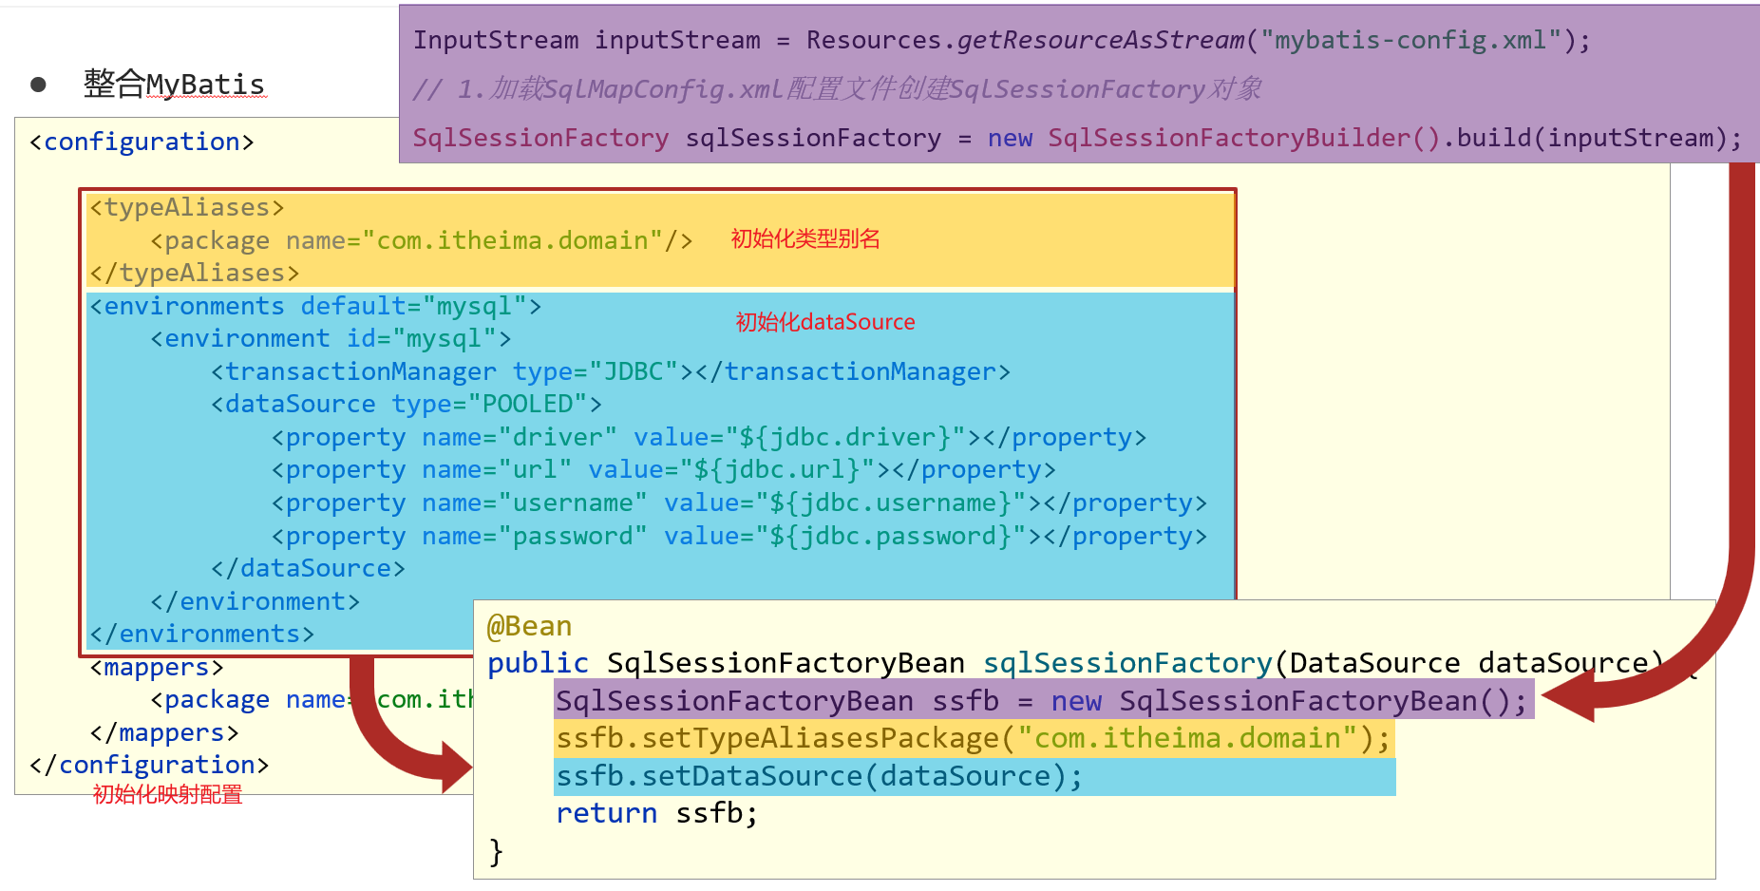This screenshot has width=1760, height=891.
Task: Click the heading 整合MyBatis
Action: 174,84
